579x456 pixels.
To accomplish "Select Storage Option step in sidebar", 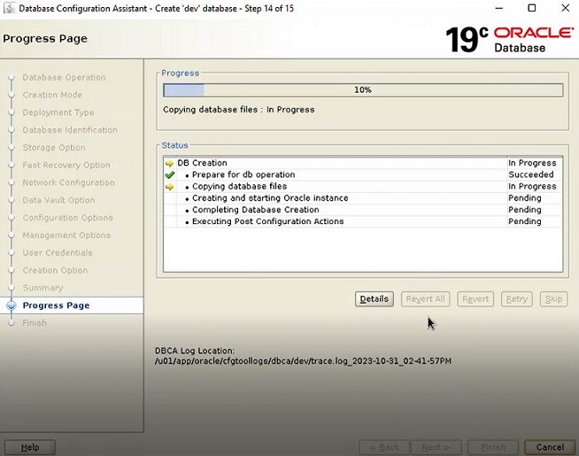I will (54, 148).
